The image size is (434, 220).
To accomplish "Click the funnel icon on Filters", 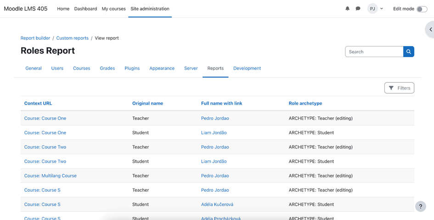I will tap(391, 88).
